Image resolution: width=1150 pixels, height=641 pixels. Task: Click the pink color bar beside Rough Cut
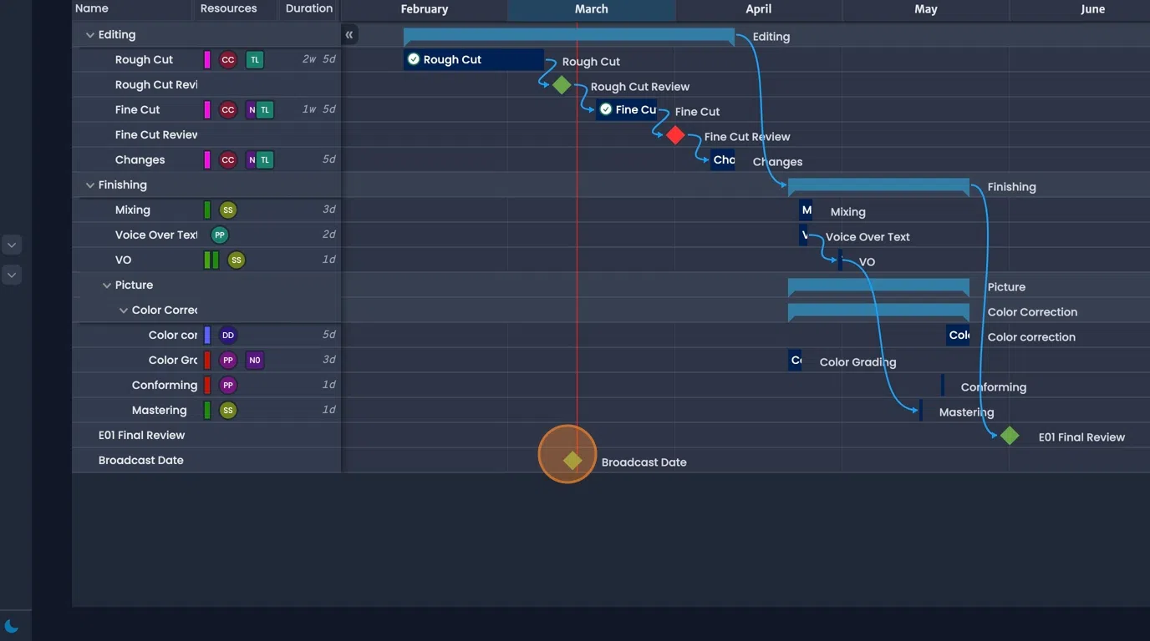coord(206,59)
